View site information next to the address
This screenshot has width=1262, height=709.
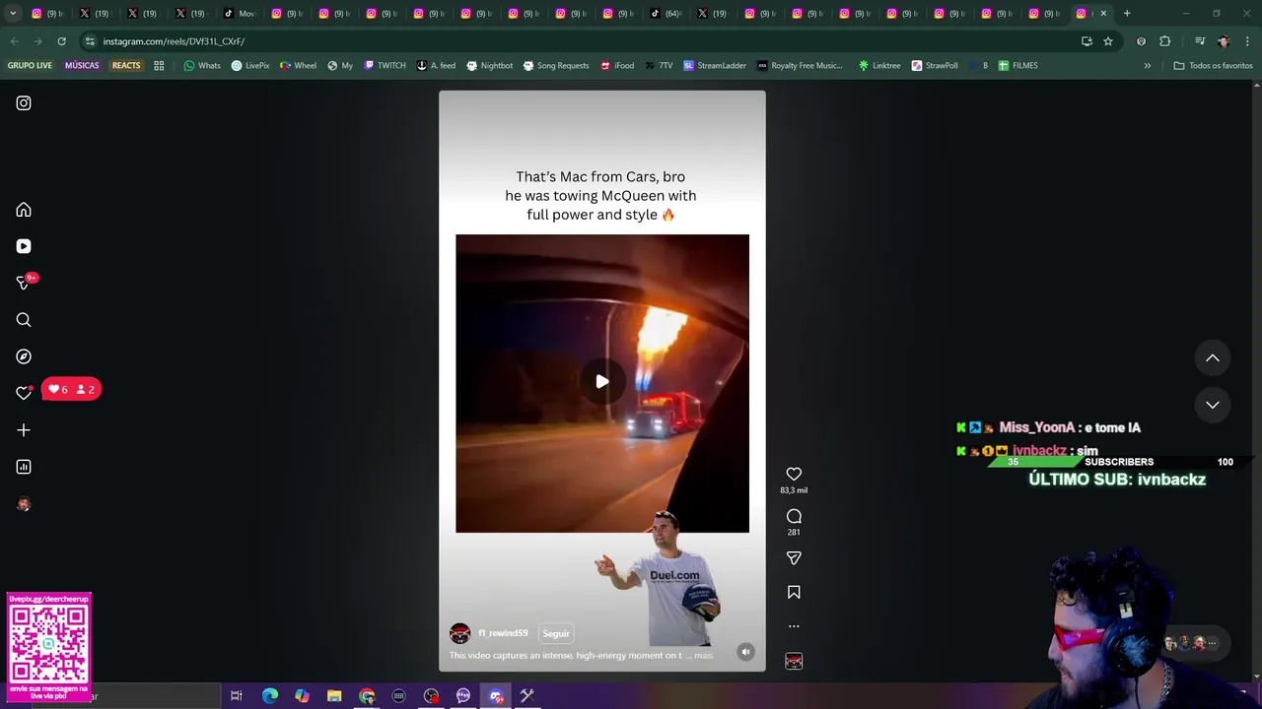[90, 41]
